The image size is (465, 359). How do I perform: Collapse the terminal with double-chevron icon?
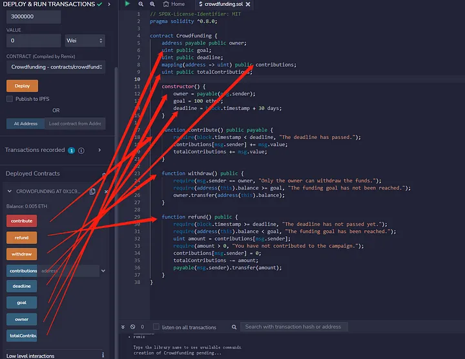coord(124,327)
